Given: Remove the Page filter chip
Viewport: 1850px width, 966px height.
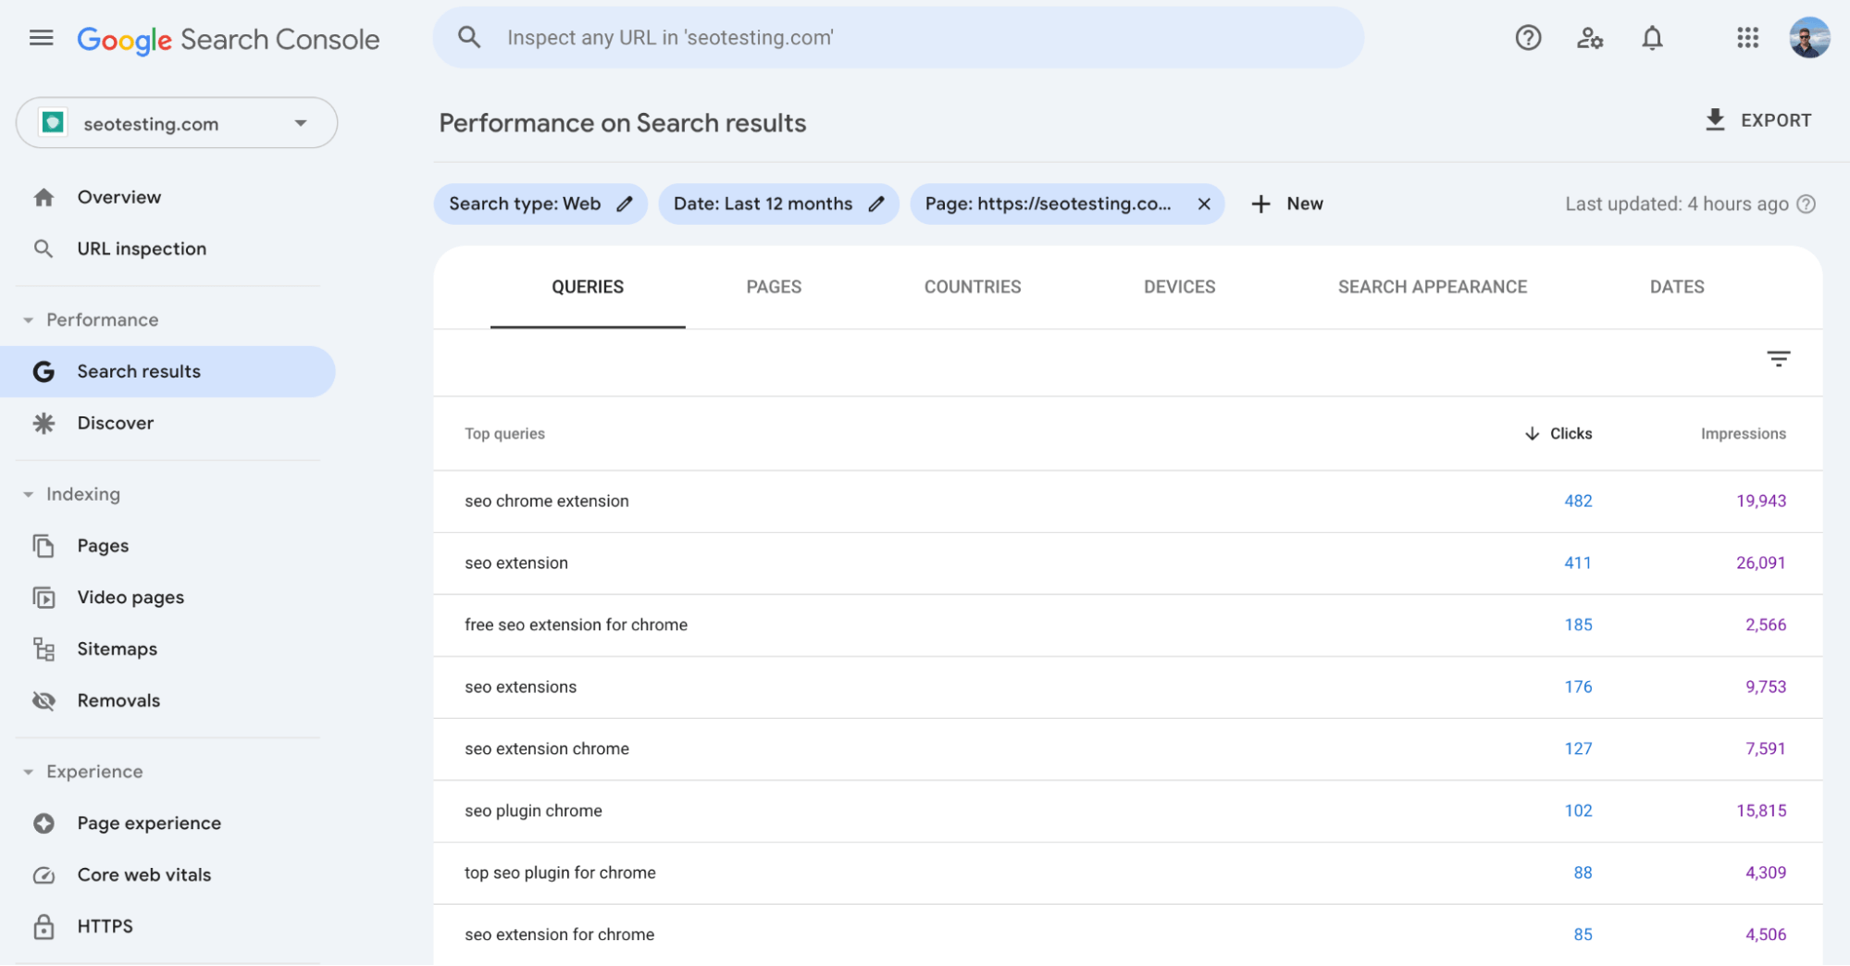Looking at the screenshot, I should (x=1204, y=204).
